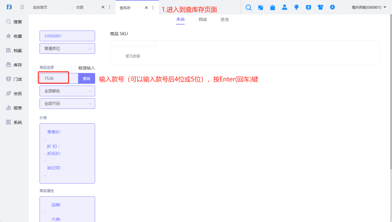Switch to the 邻店 sub-tab

tap(203, 19)
